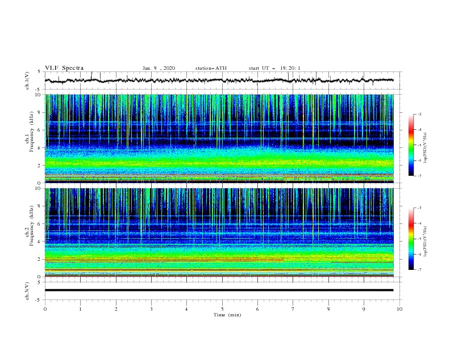Screen dimensions: 450x347
Task: Click the ch.1 frequency tick label "2"
Action: (40, 165)
